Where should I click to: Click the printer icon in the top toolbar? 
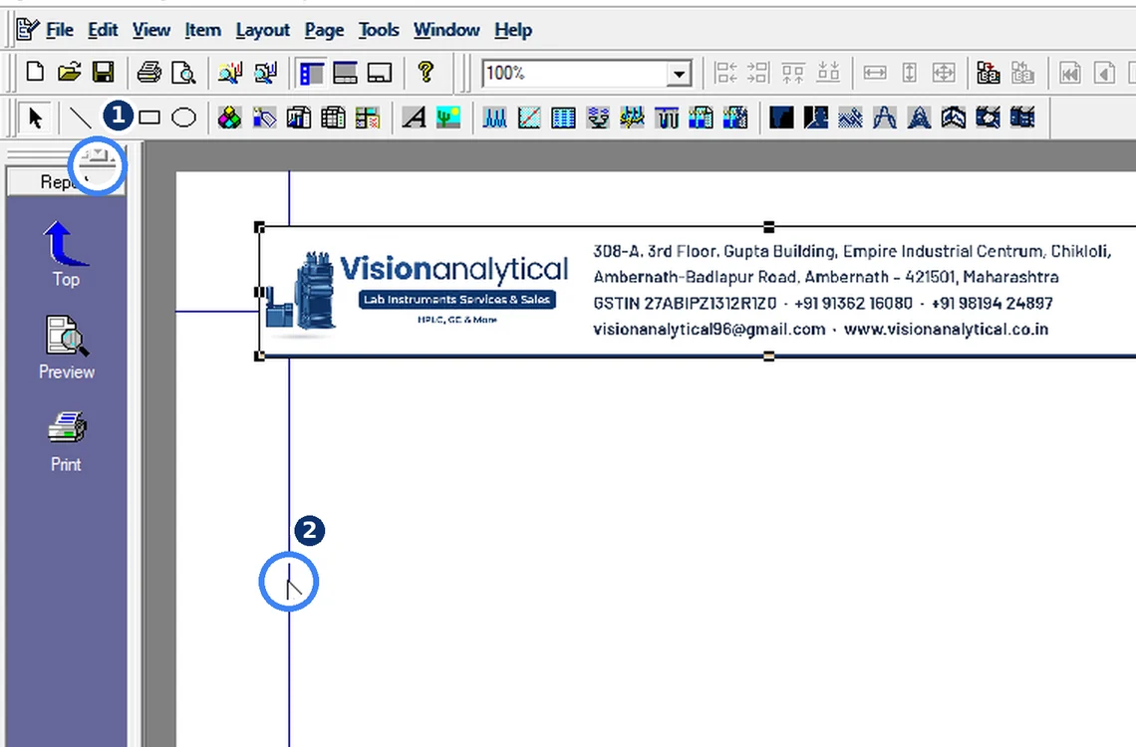149,73
